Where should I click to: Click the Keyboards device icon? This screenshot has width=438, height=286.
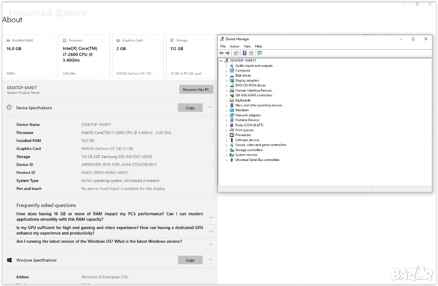(232, 100)
